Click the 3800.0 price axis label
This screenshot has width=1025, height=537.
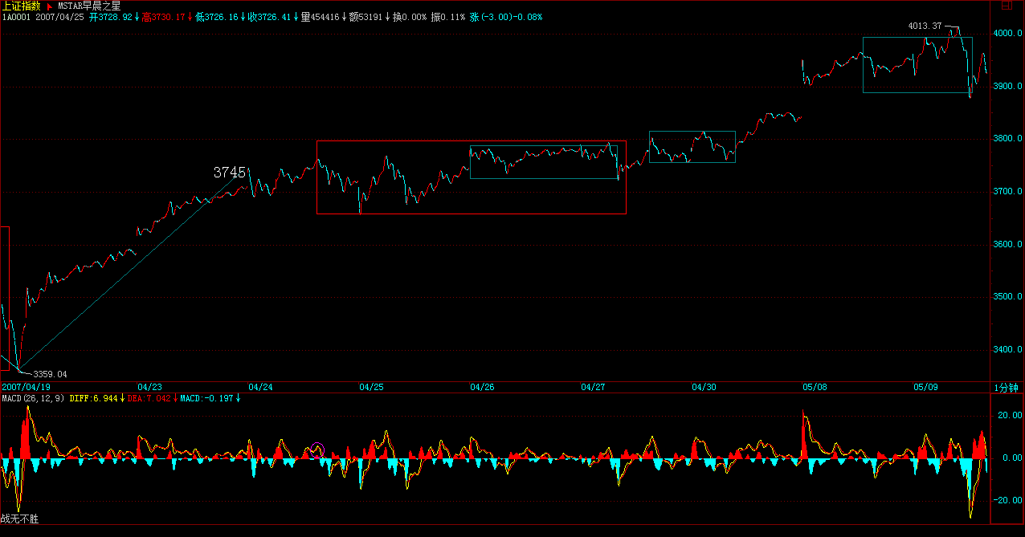click(x=1008, y=139)
